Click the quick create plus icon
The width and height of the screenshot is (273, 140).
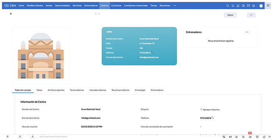pos(238,5)
